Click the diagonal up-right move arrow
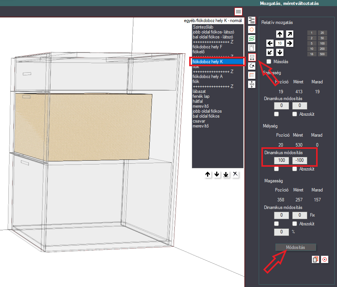 (x=290, y=34)
